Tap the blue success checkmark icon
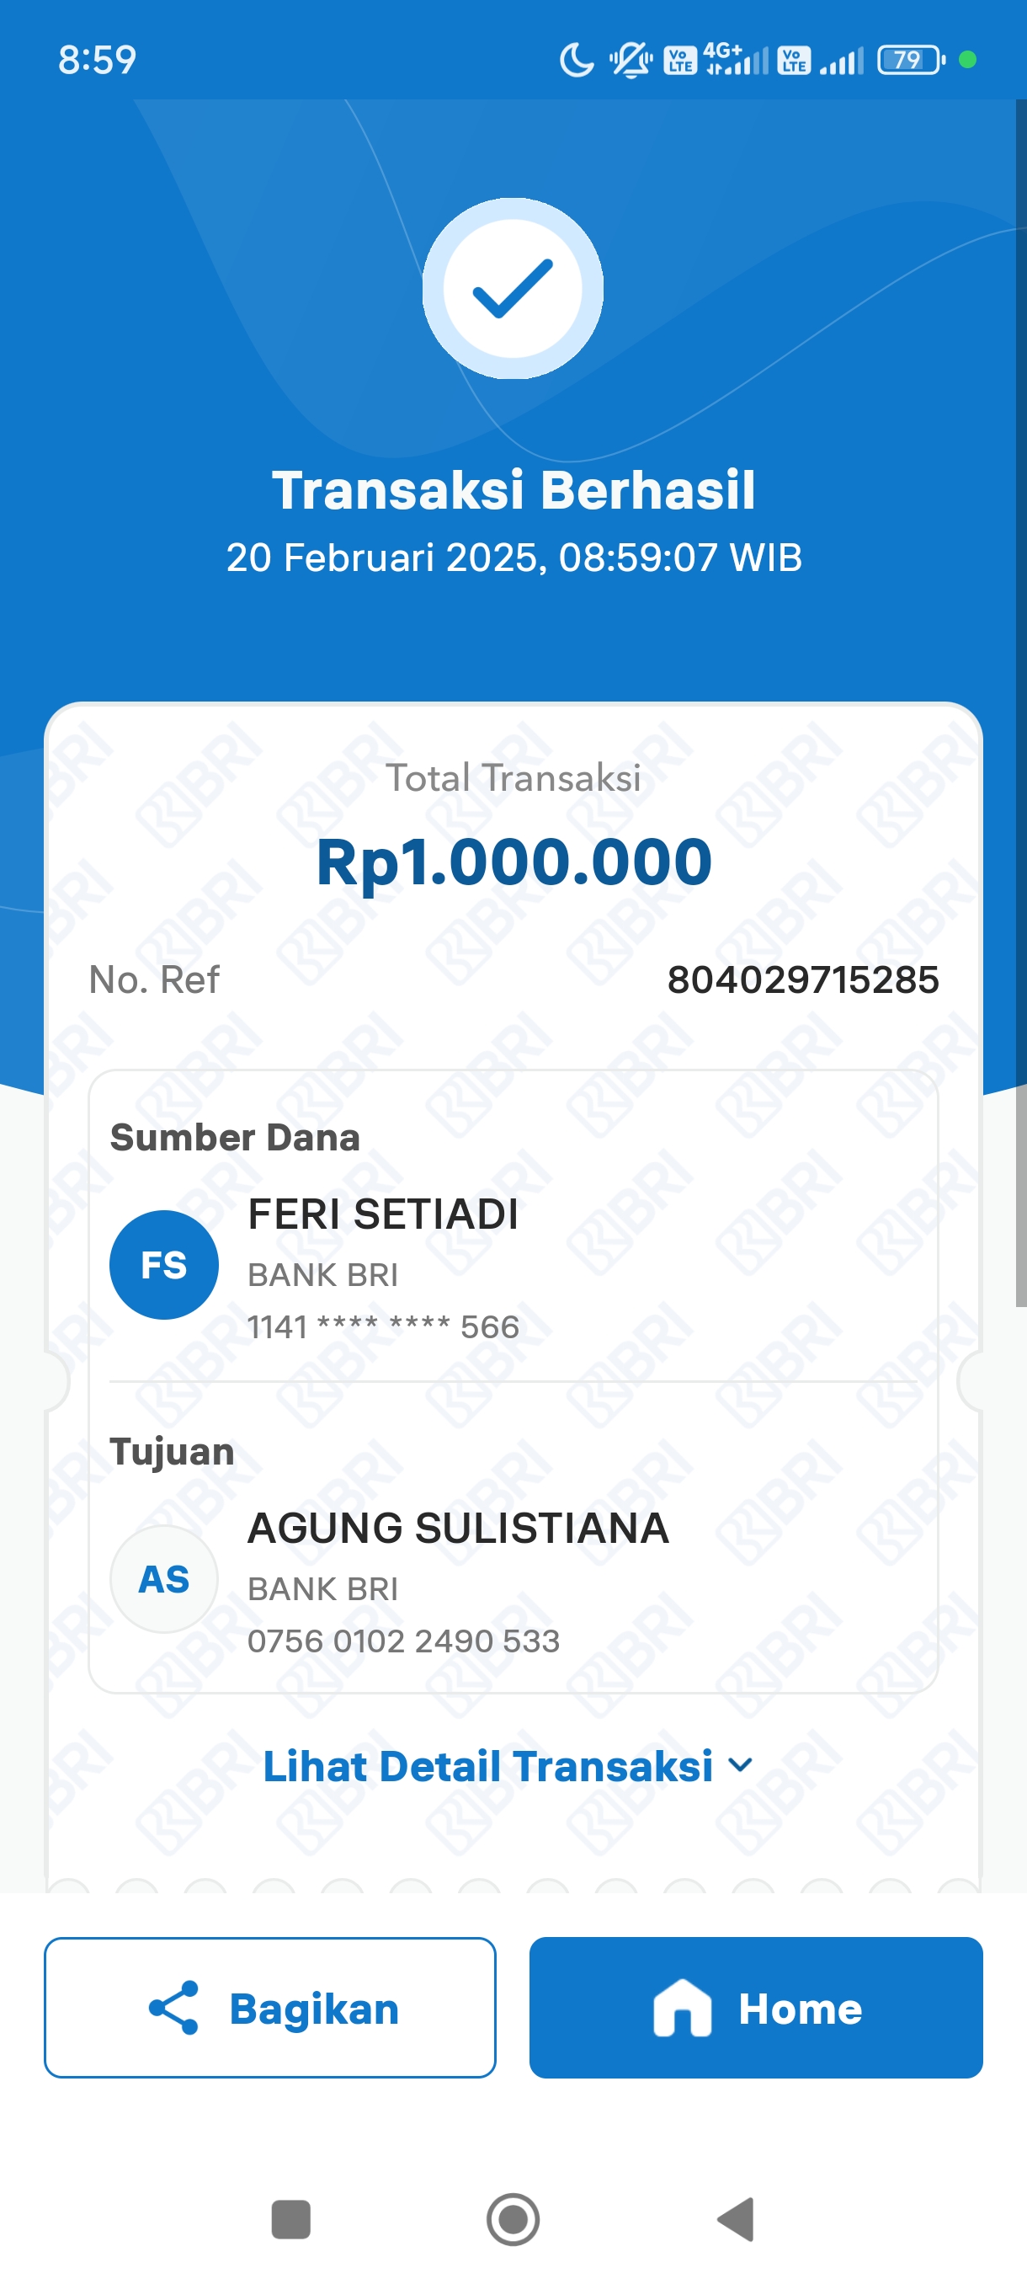 coord(512,288)
